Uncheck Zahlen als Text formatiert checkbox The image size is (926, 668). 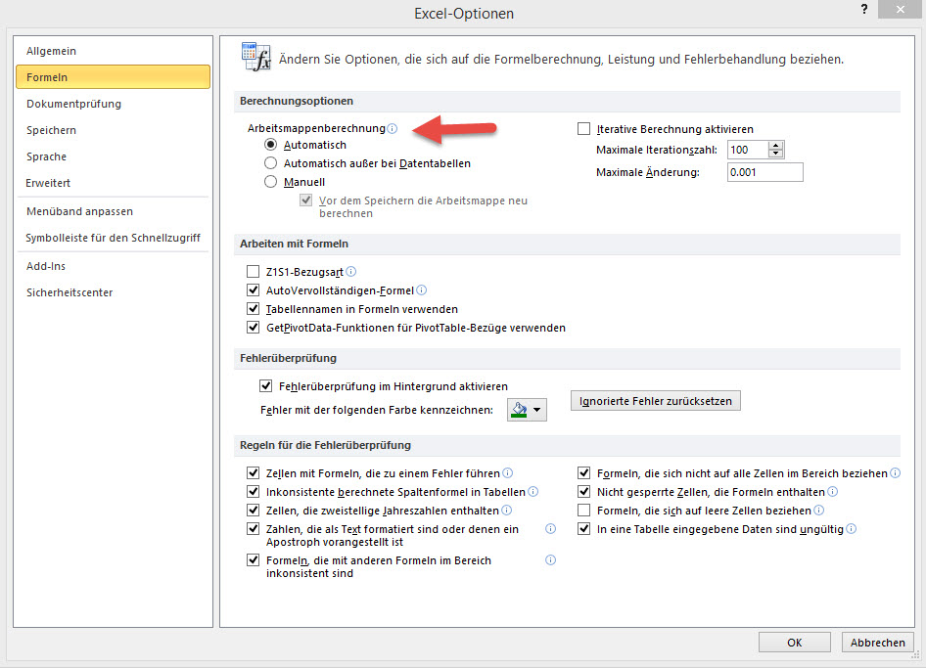(x=253, y=528)
